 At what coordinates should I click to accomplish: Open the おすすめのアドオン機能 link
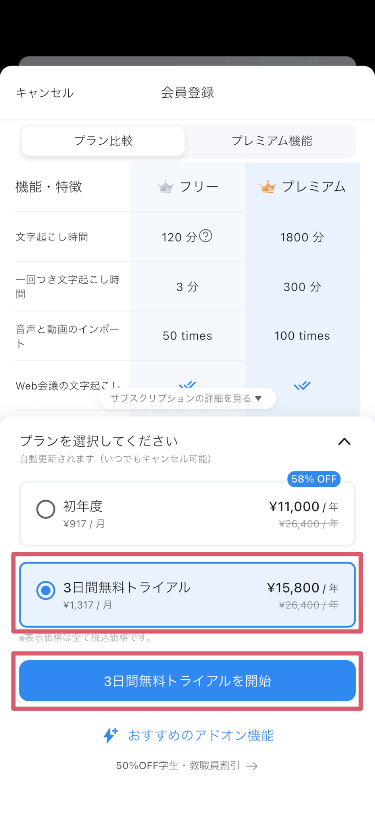click(x=201, y=735)
